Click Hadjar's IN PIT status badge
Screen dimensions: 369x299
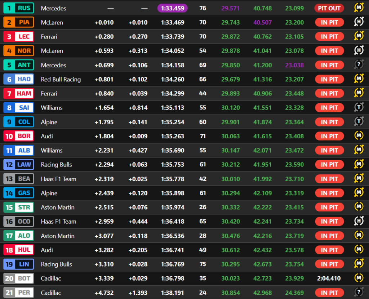pyautogui.click(x=329, y=79)
